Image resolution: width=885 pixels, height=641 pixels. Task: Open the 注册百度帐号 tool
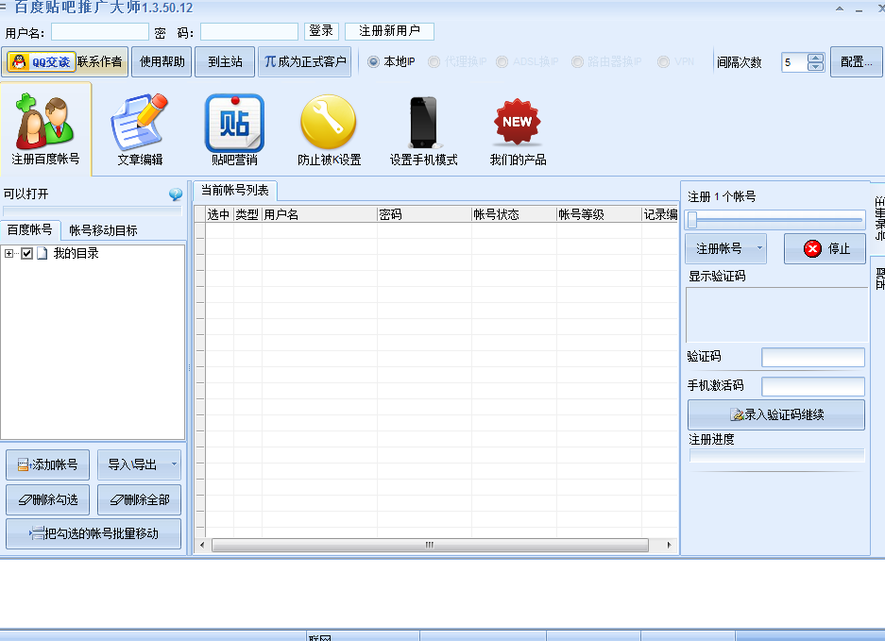click(x=44, y=127)
